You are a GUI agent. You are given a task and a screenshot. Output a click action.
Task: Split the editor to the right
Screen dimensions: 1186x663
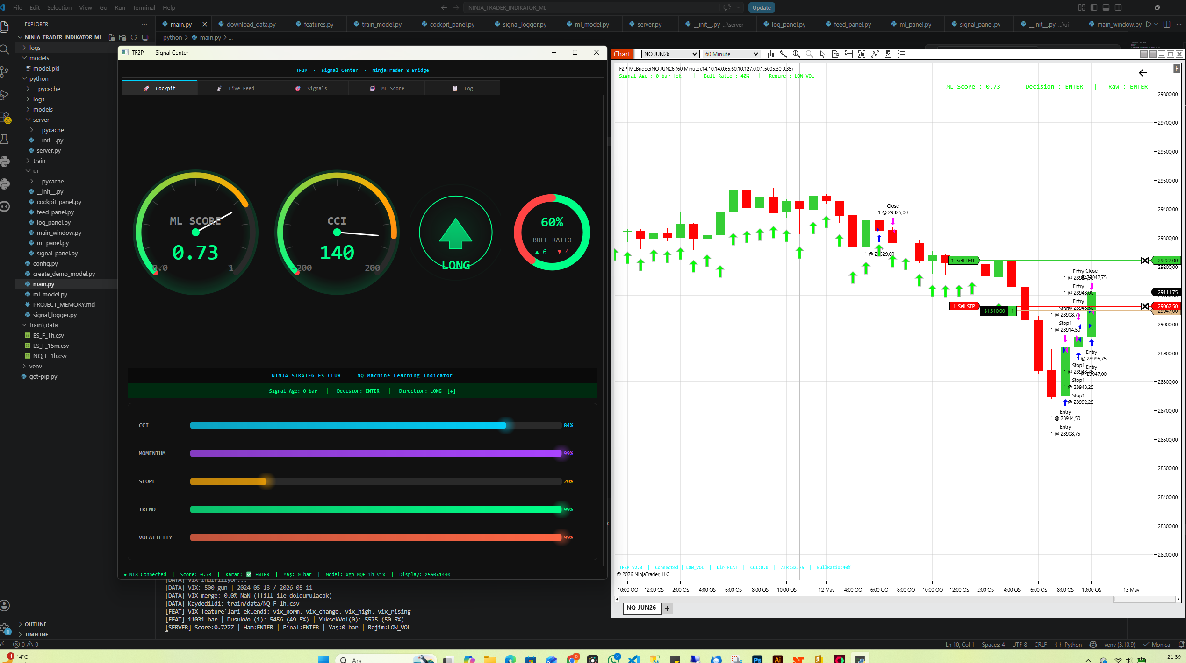[1167, 24]
